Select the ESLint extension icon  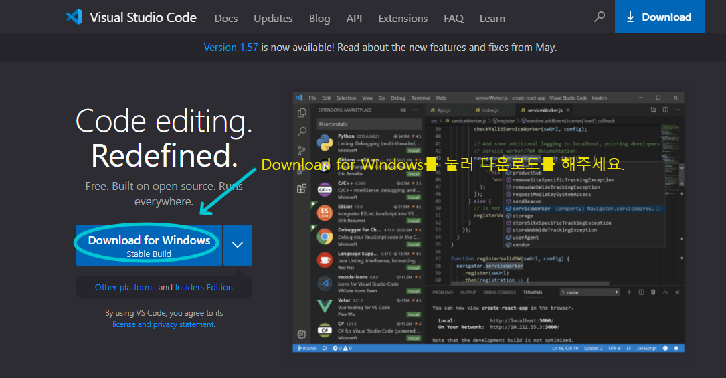tap(325, 213)
